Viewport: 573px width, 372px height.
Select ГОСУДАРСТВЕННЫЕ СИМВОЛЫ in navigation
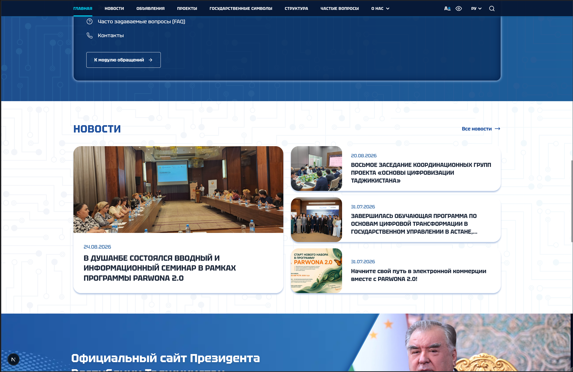point(241,9)
